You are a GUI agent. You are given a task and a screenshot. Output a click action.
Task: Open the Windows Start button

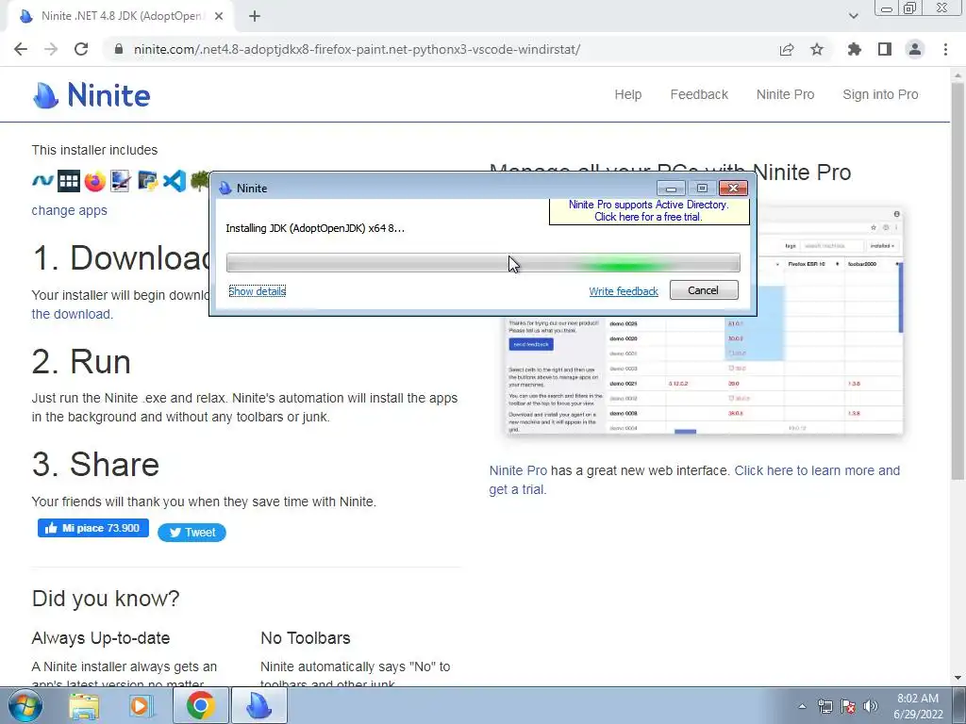click(25, 706)
